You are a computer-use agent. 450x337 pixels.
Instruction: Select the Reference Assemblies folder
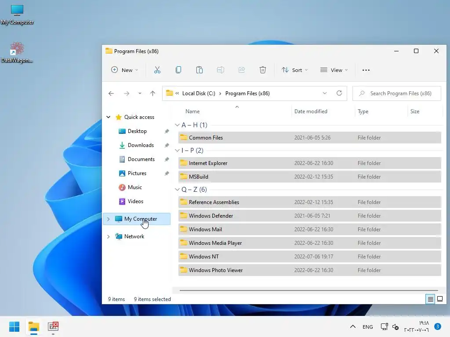click(310, 202)
